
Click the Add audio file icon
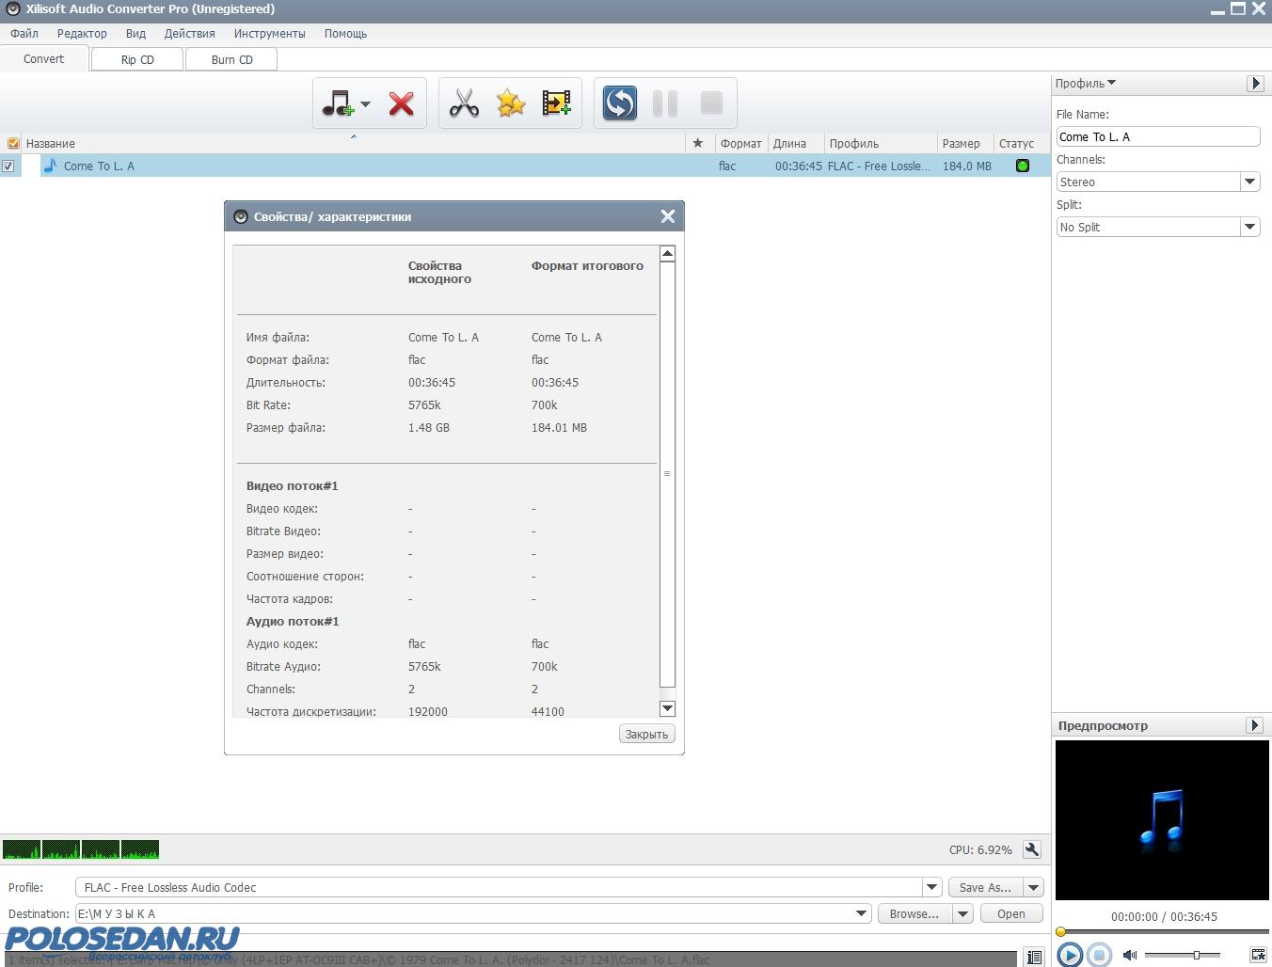tap(337, 103)
